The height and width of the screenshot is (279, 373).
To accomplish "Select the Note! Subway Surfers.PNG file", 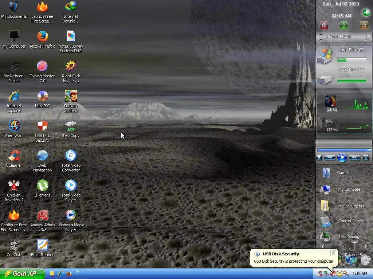I will [71, 42].
